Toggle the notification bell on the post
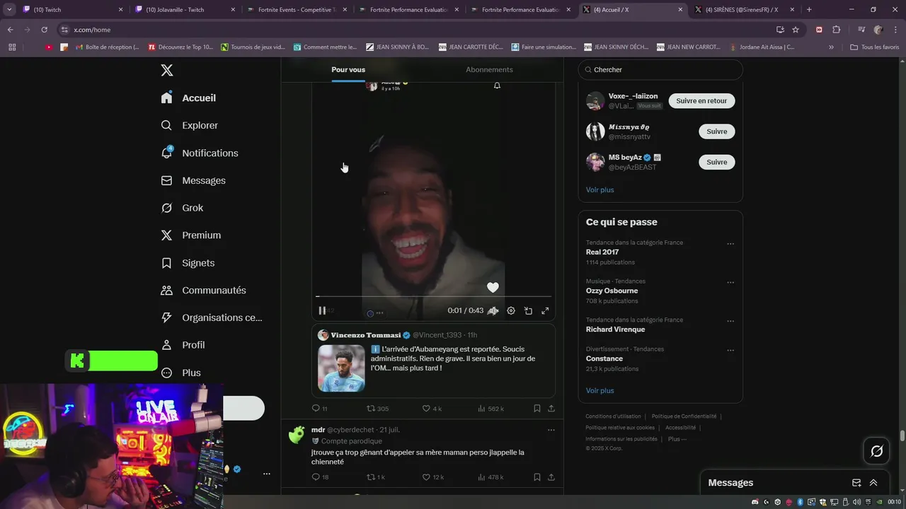This screenshot has width=906, height=509. pyautogui.click(x=497, y=86)
